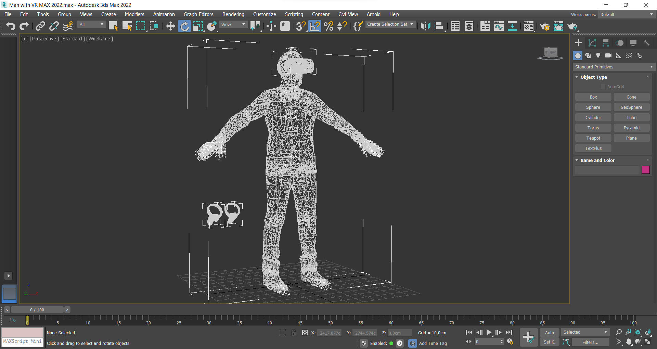The image size is (657, 349).
Task: Click the Mirror tool icon
Action: click(425, 26)
